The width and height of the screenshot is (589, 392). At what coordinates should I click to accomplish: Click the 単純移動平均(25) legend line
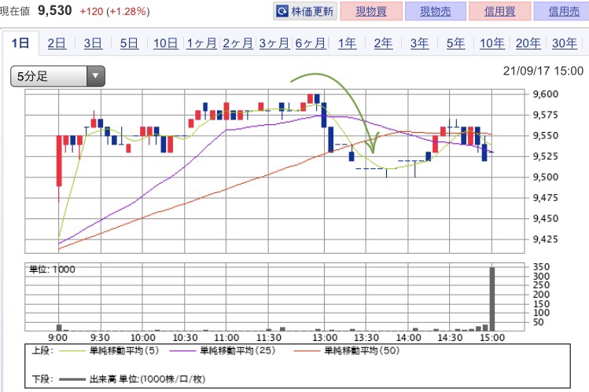coord(183,351)
